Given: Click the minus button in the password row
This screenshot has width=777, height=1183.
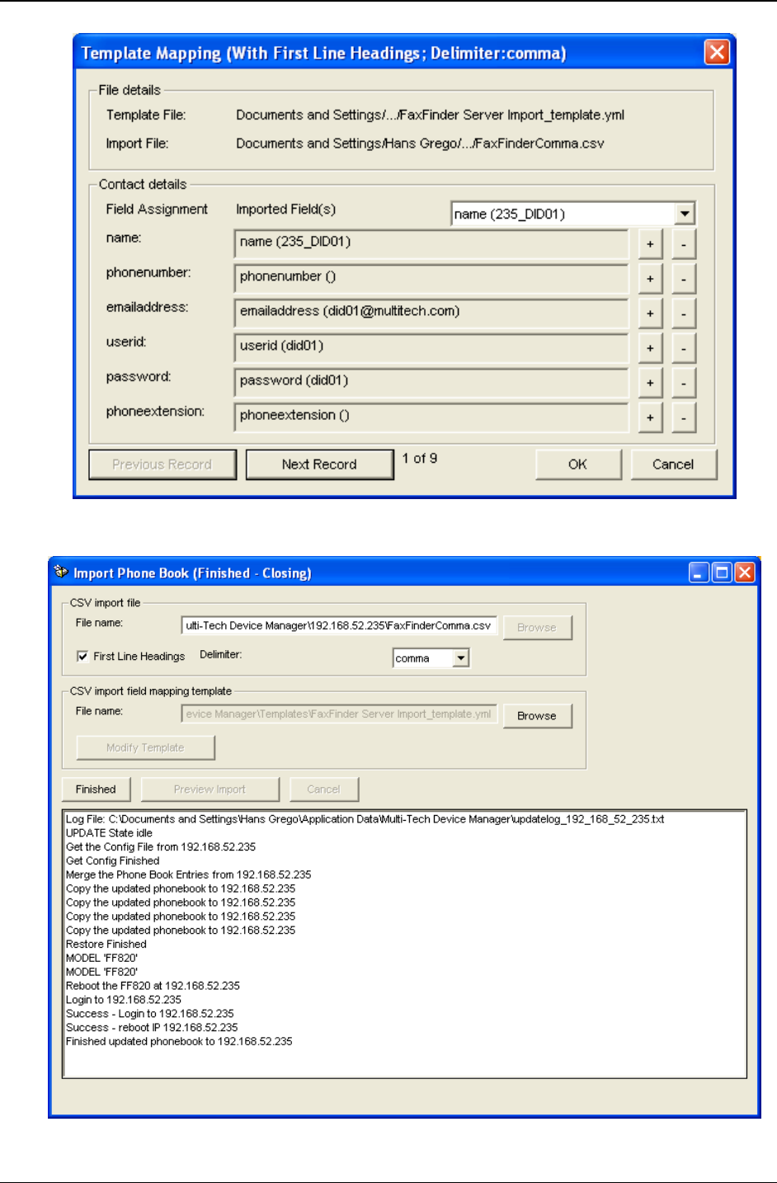Looking at the screenshot, I should coord(684,383).
